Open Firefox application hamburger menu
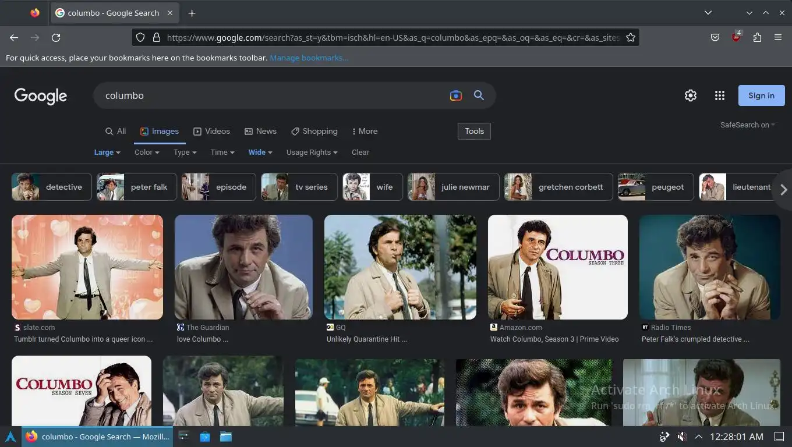The height and width of the screenshot is (447, 792). [x=778, y=37]
